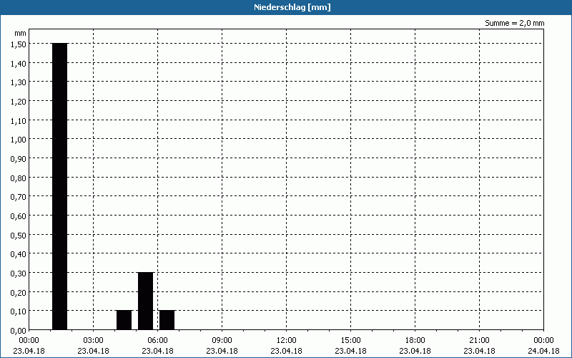The image size is (572, 358).
Task: Select the 1,20 y-axis value
Action: coord(19,101)
